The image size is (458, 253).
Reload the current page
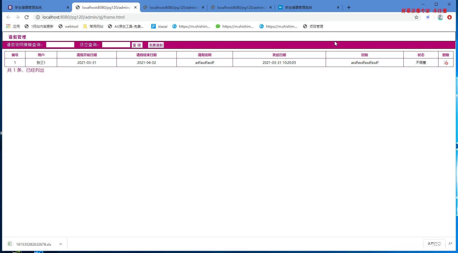click(27, 17)
